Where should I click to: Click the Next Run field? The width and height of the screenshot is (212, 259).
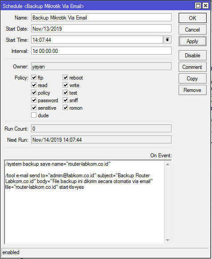coord(101,139)
